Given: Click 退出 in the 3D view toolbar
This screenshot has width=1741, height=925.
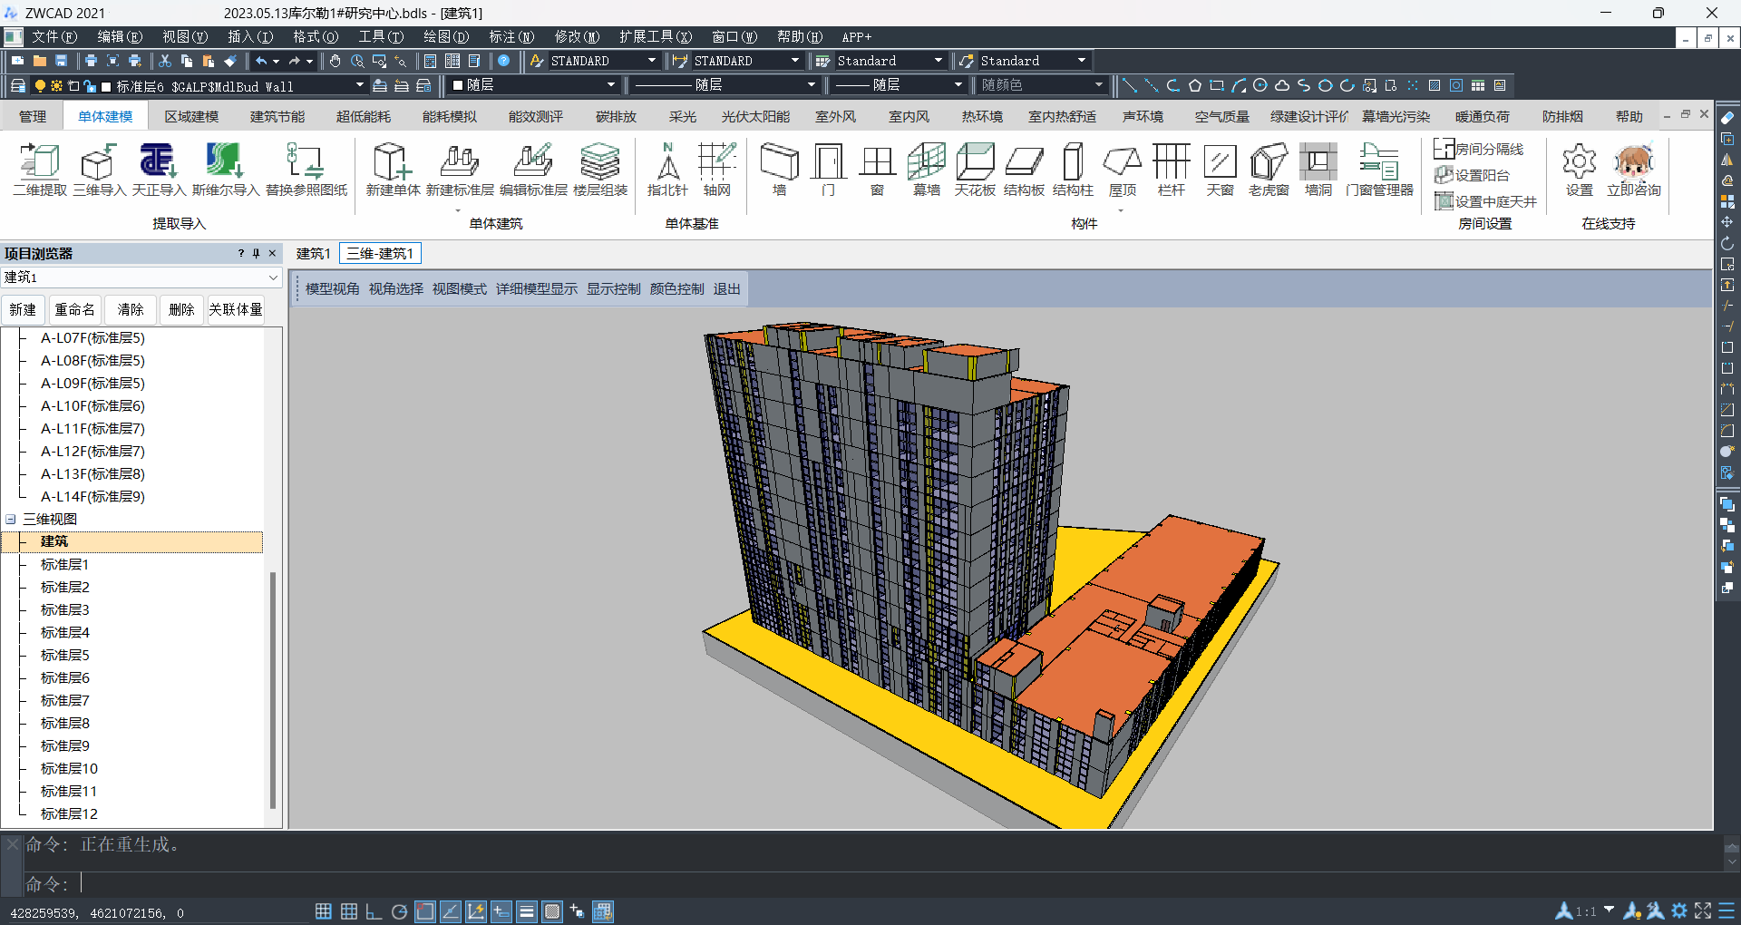Looking at the screenshot, I should [x=726, y=289].
